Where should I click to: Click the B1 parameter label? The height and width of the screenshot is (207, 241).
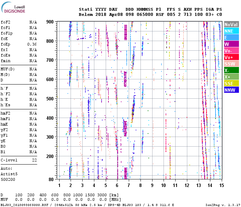(x=3, y=152)
